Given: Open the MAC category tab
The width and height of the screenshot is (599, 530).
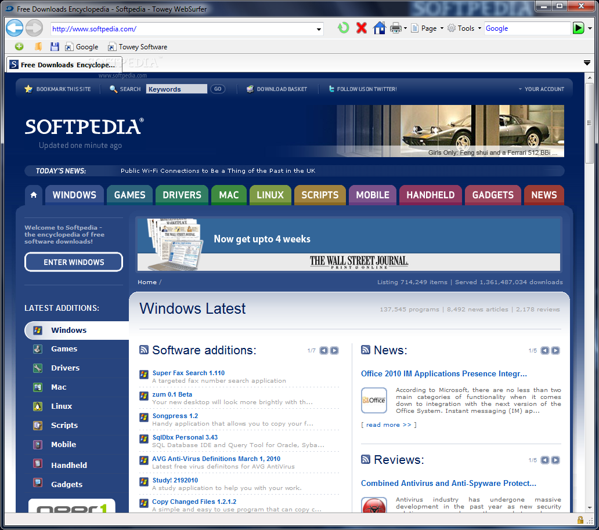Looking at the screenshot, I should [229, 195].
